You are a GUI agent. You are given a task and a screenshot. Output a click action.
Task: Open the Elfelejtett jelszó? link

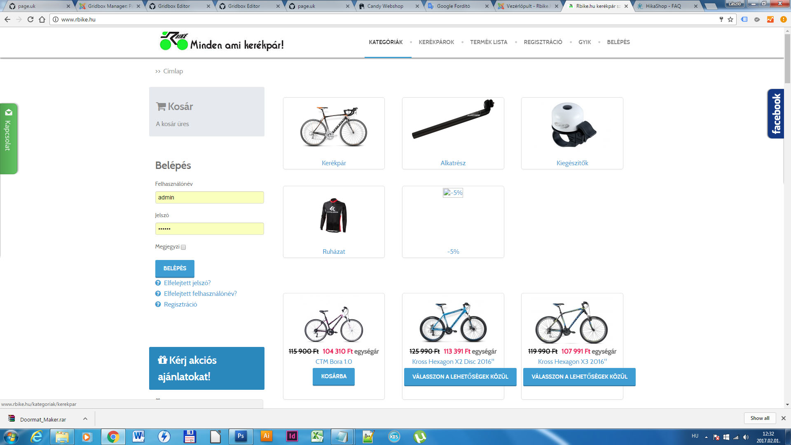[x=187, y=283]
